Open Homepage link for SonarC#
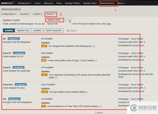Image resolution: width=158 pixels, height=114 pixels. (123, 53)
